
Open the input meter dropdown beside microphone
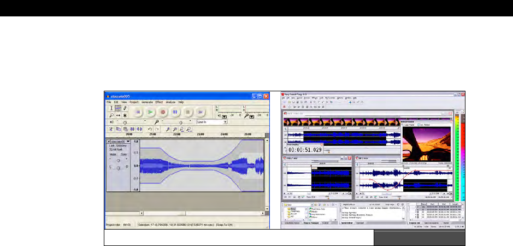251,116
